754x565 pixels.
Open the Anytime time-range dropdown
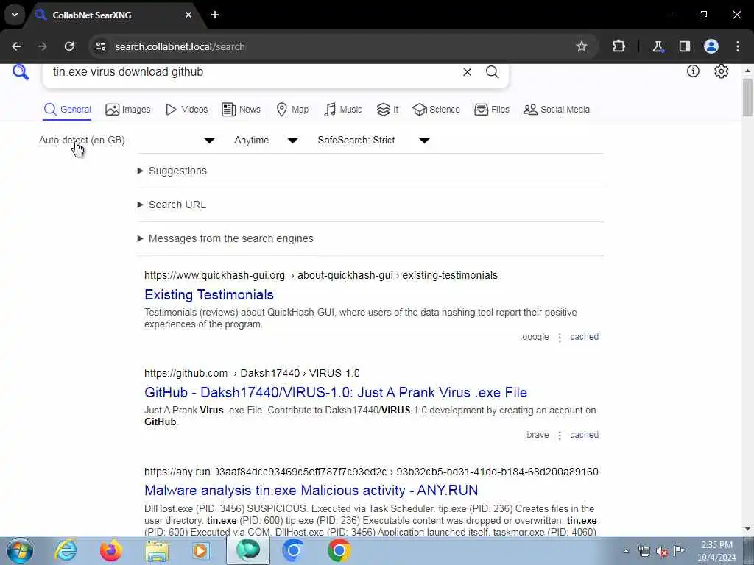coord(266,141)
